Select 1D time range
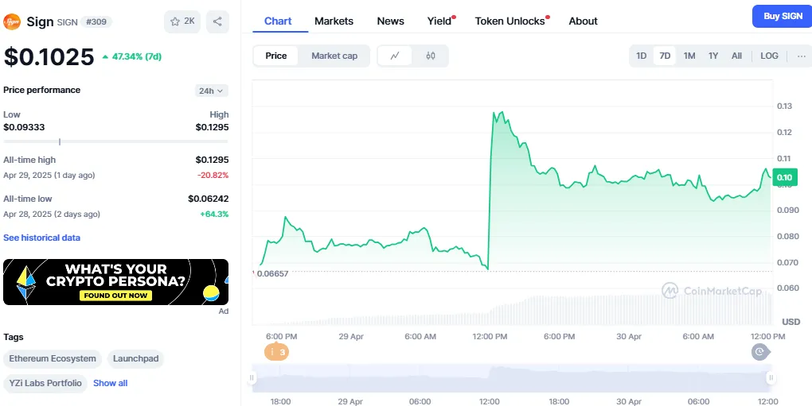This screenshot has width=812, height=406. [x=641, y=56]
